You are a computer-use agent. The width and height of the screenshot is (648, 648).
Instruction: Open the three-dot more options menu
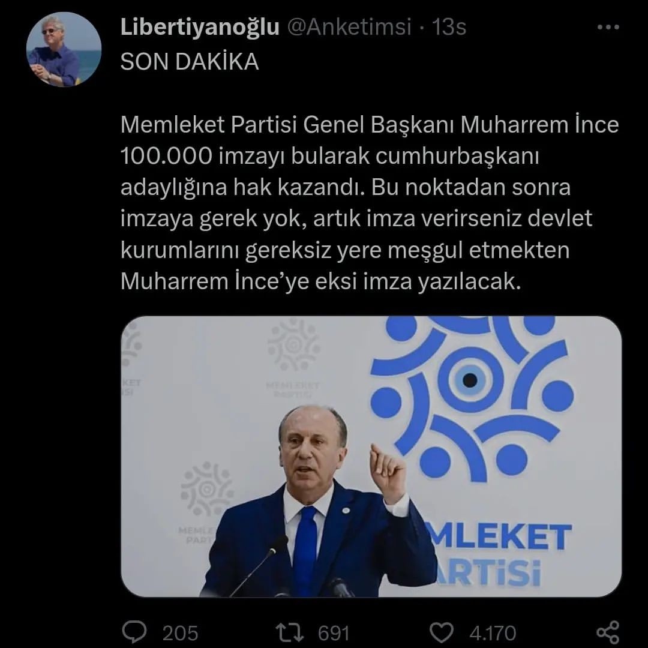coord(608,27)
